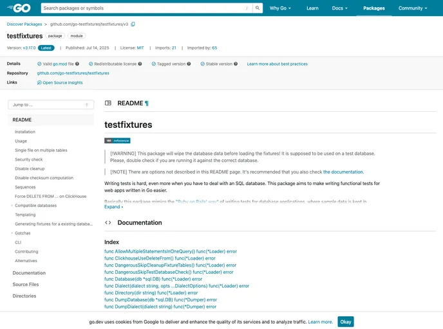Click the Search packages or symbols field

(146, 8)
